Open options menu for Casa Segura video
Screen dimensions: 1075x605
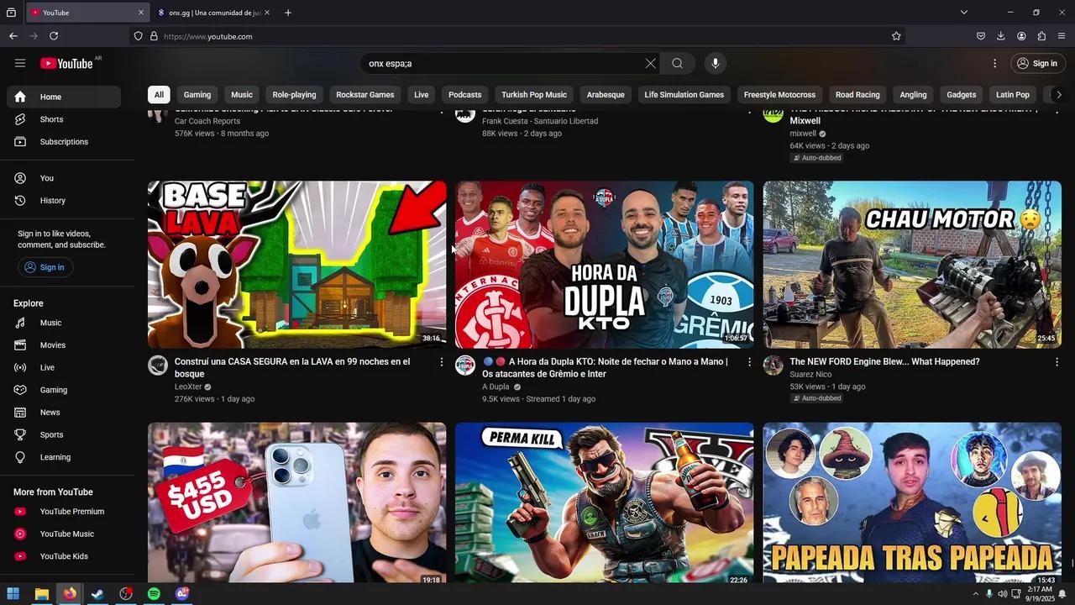[x=442, y=362]
